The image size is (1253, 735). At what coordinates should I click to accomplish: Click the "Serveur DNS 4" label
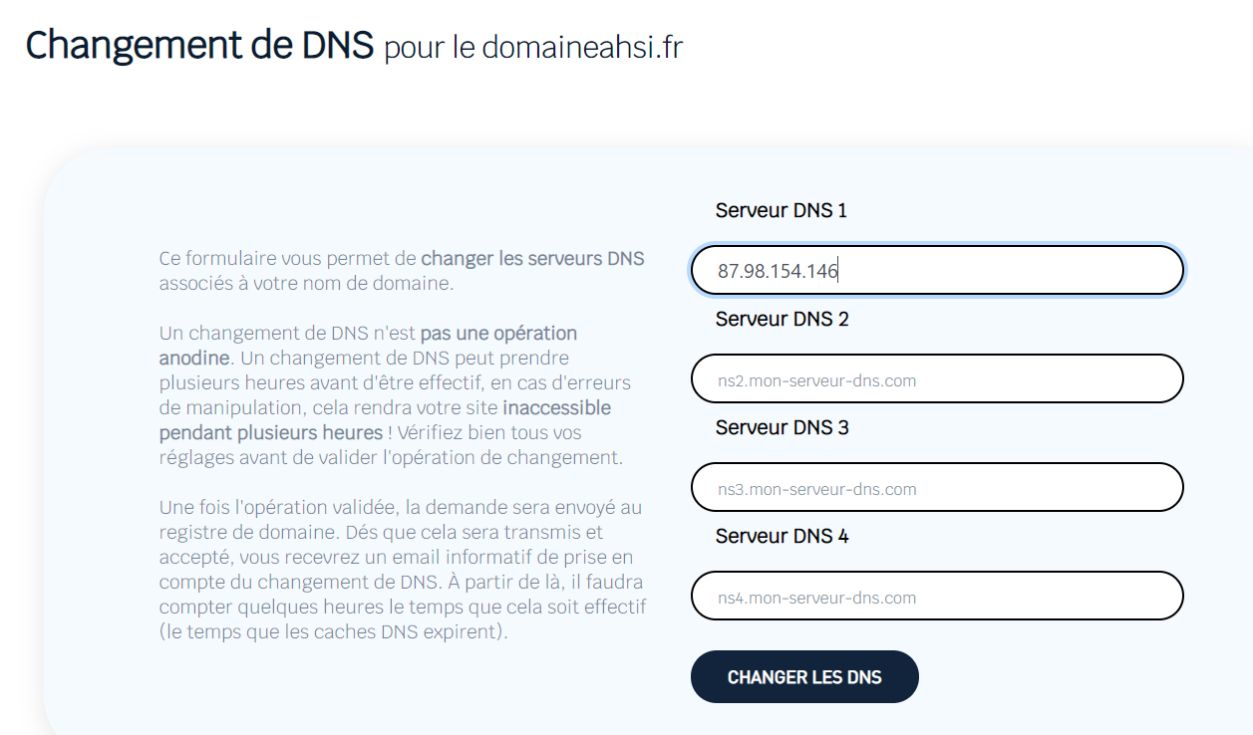[782, 537]
